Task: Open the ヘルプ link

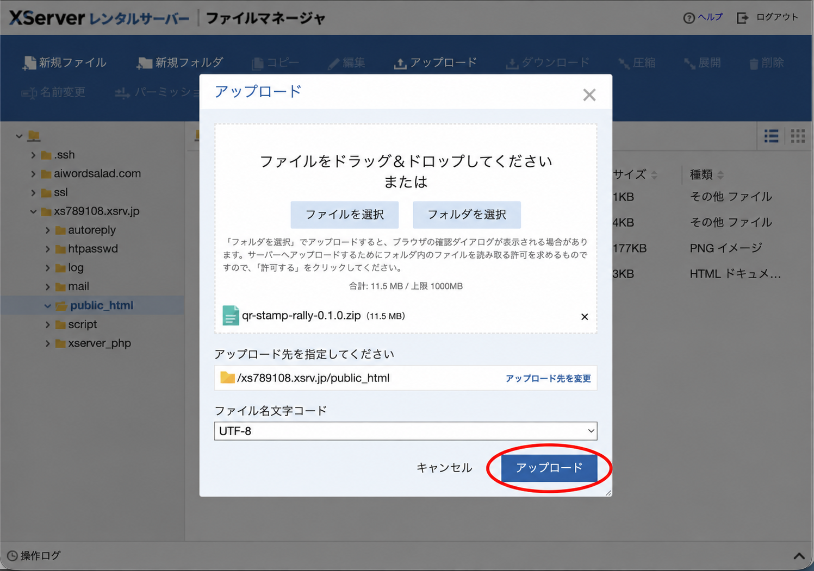Action: tap(703, 17)
